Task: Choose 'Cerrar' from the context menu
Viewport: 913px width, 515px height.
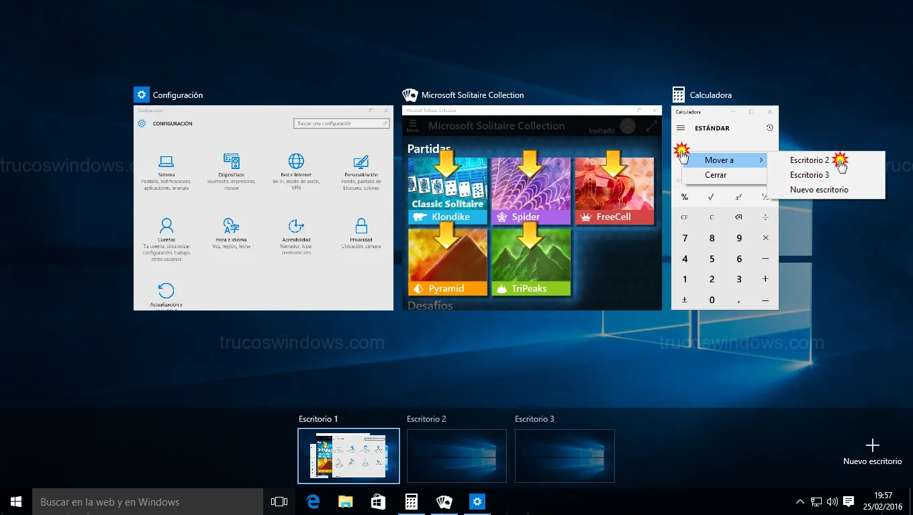Action: [716, 175]
